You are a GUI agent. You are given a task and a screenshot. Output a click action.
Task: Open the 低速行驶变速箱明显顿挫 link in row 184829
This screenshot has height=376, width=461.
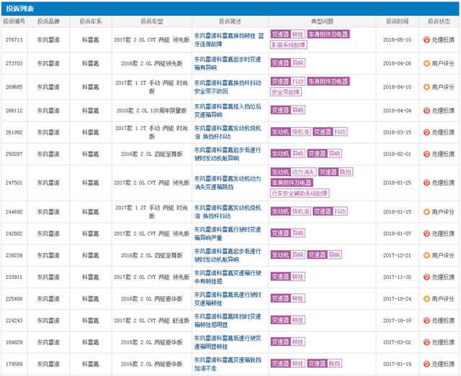228,342
